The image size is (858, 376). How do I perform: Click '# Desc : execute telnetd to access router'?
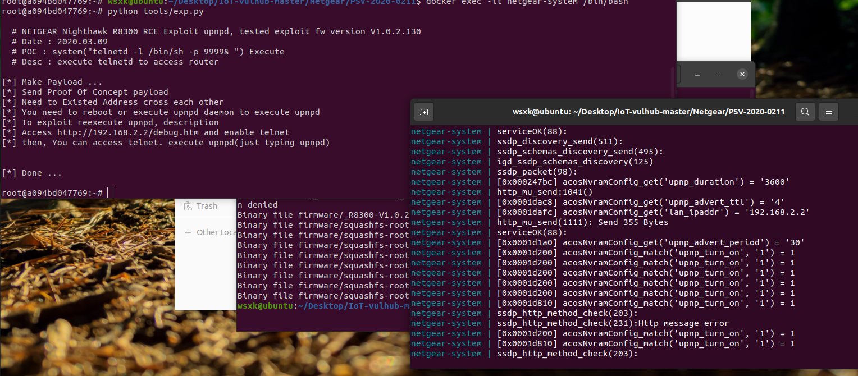pyautogui.click(x=115, y=62)
